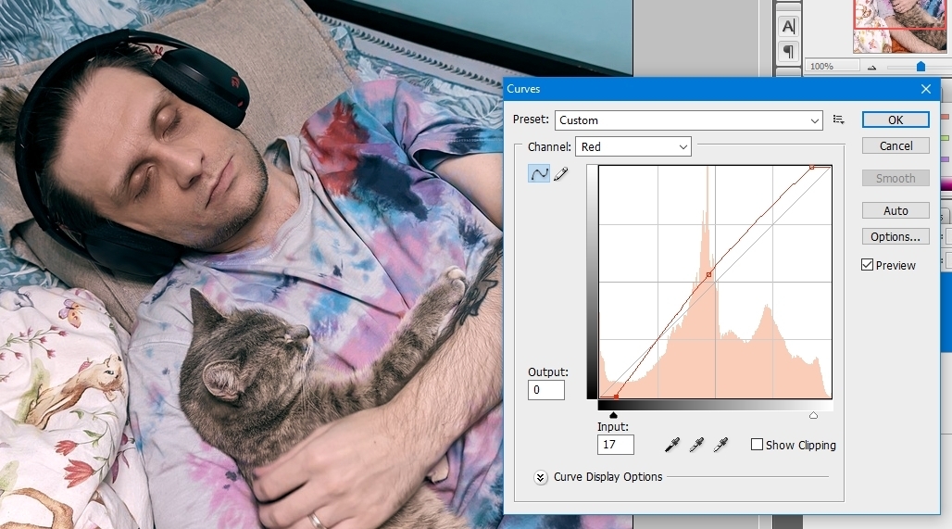Click the Output value field
This screenshot has height=529, width=952.
545,390
